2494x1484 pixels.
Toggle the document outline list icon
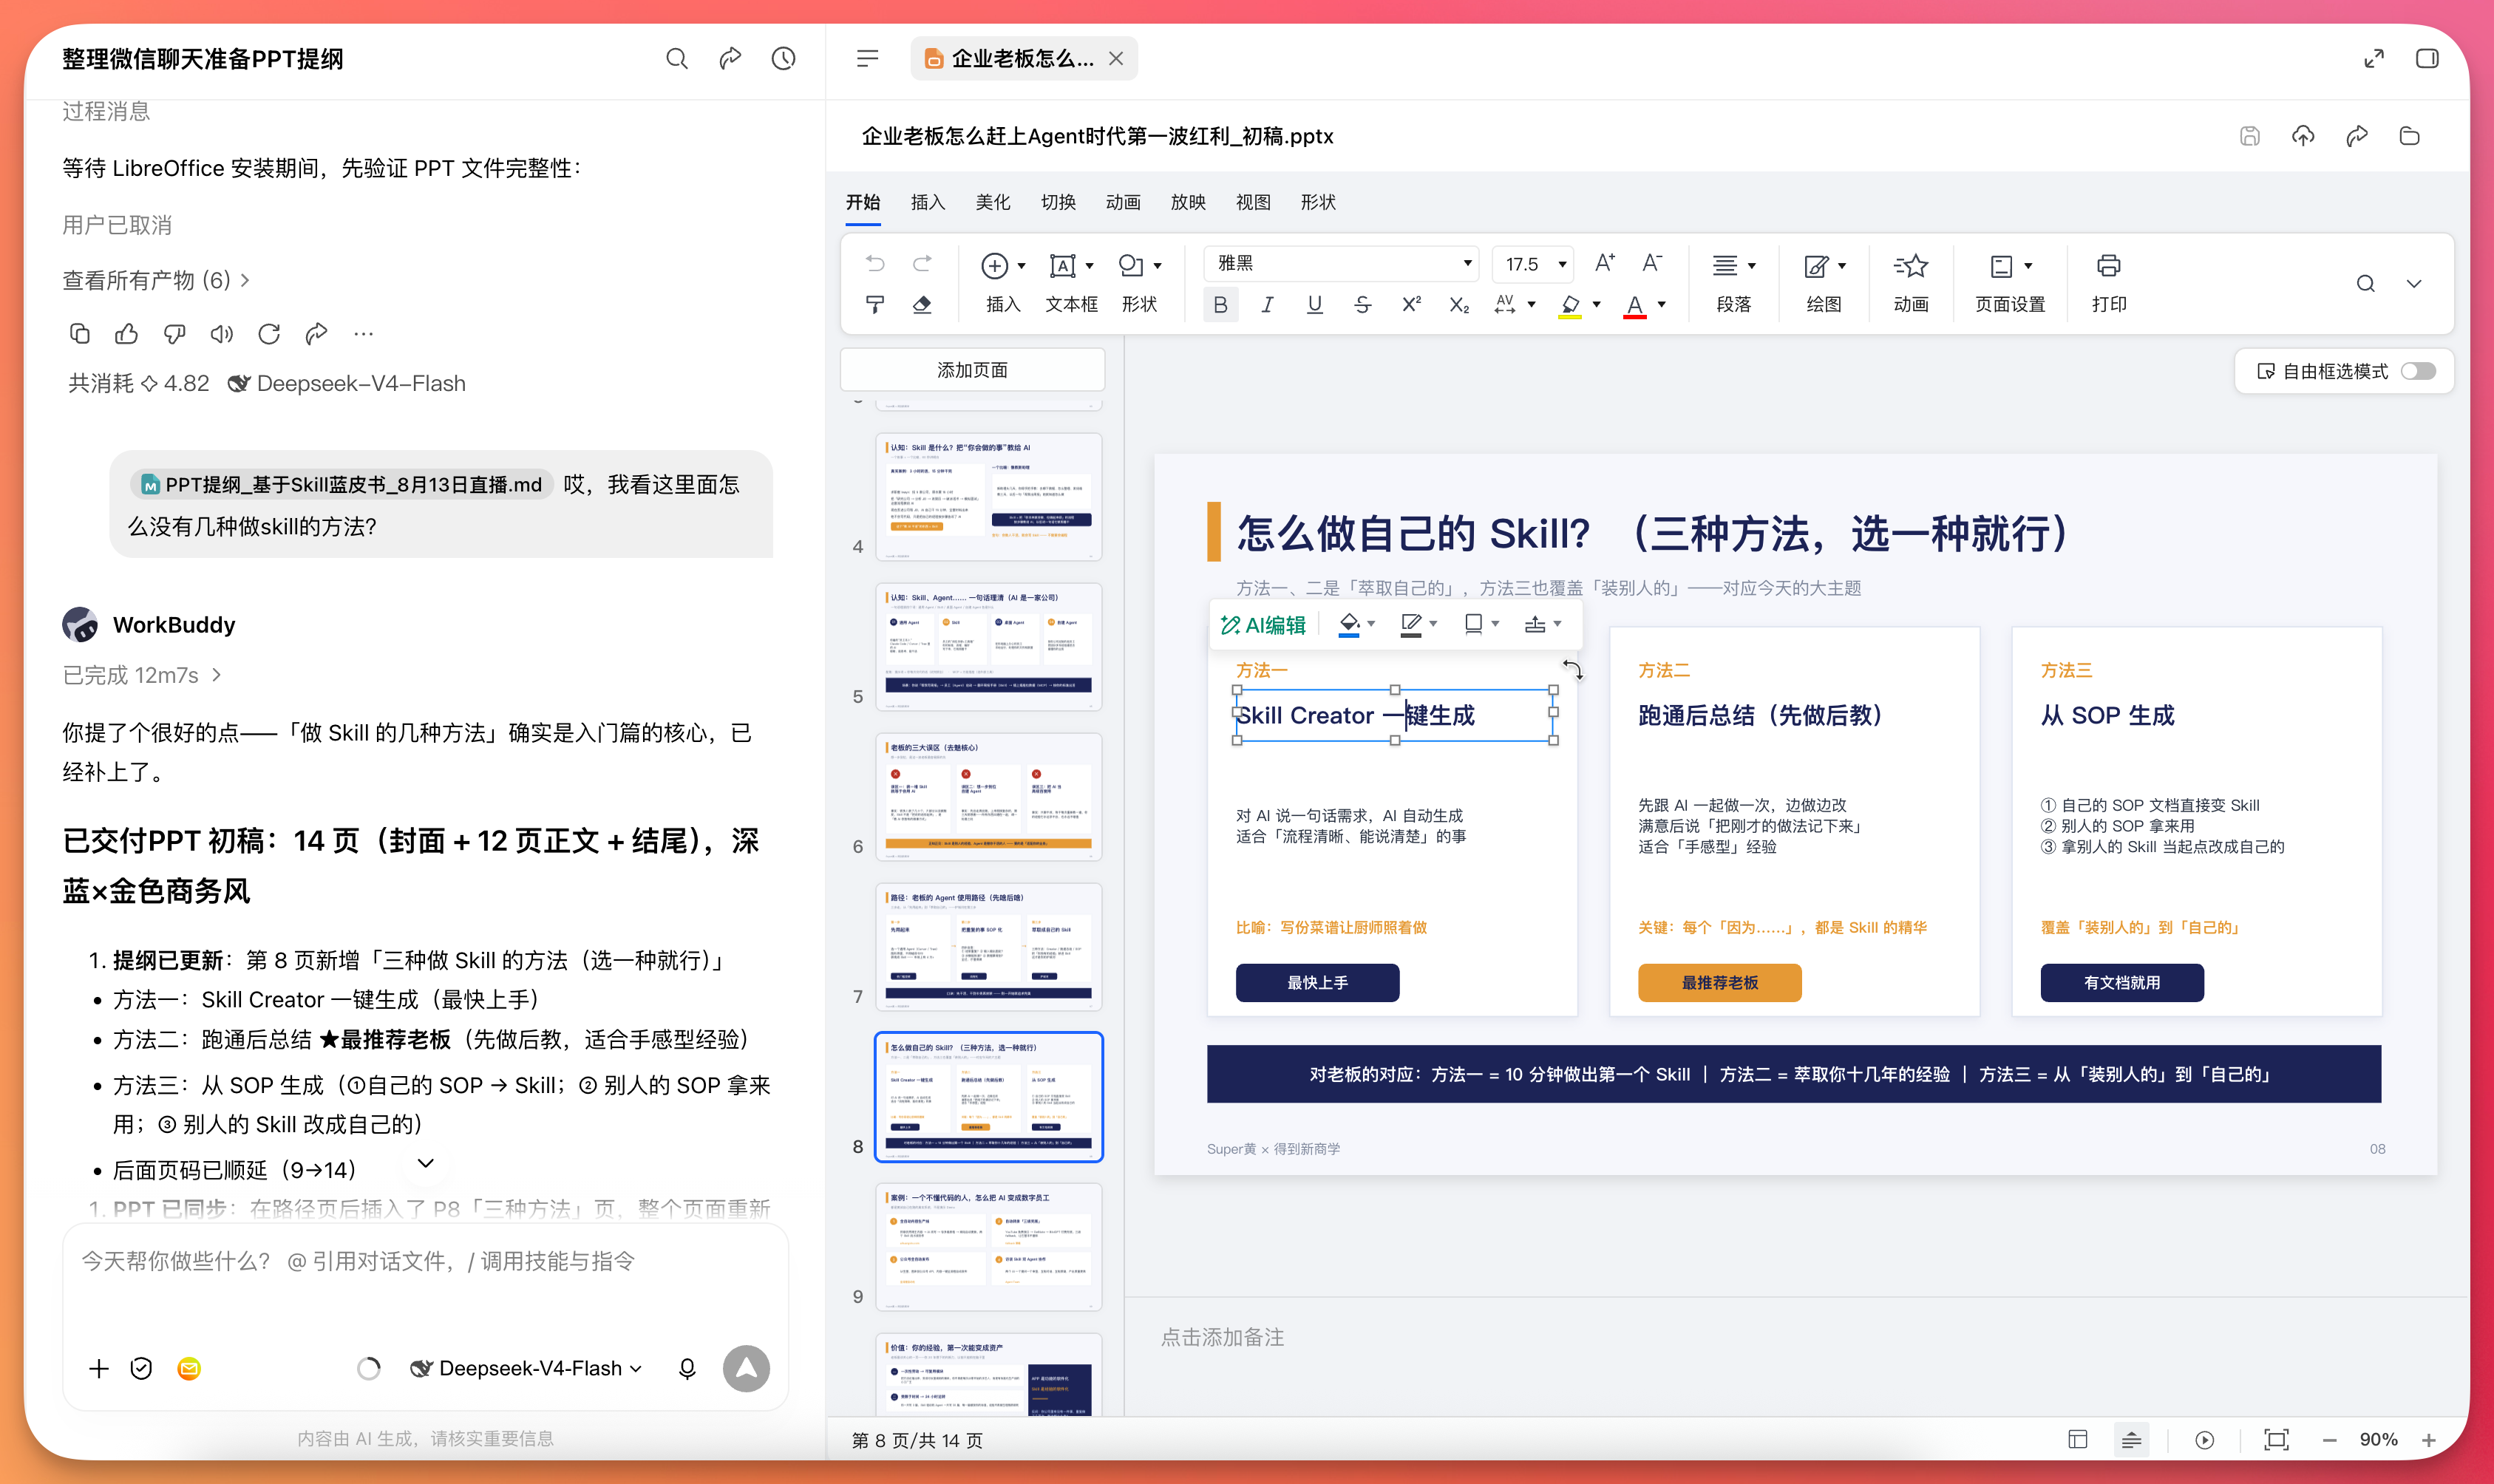click(867, 59)
